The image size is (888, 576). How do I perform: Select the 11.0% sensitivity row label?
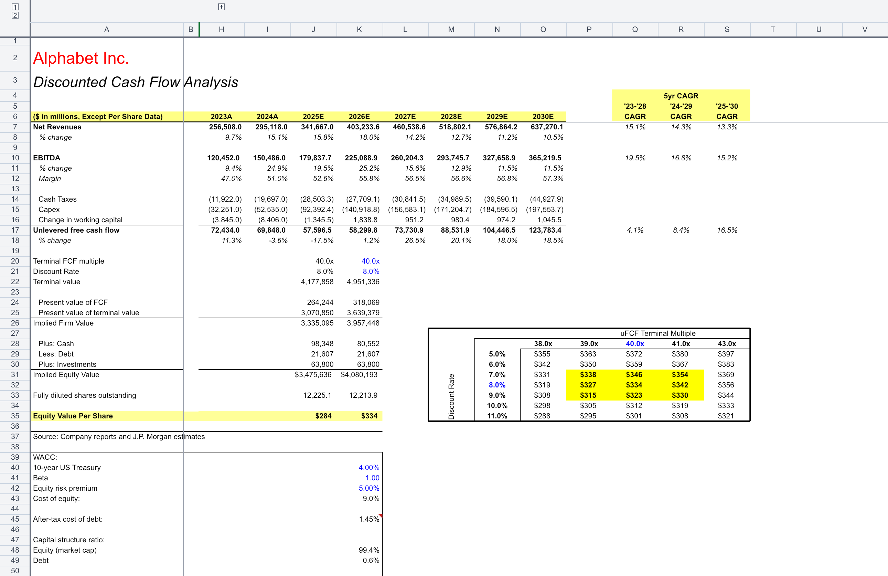(x=497, y=416)
